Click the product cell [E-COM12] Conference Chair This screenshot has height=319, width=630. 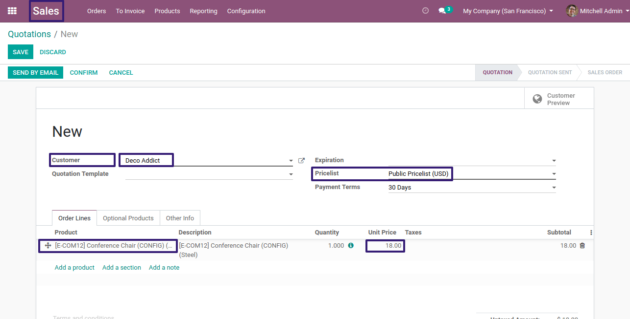tap(114, 246)
